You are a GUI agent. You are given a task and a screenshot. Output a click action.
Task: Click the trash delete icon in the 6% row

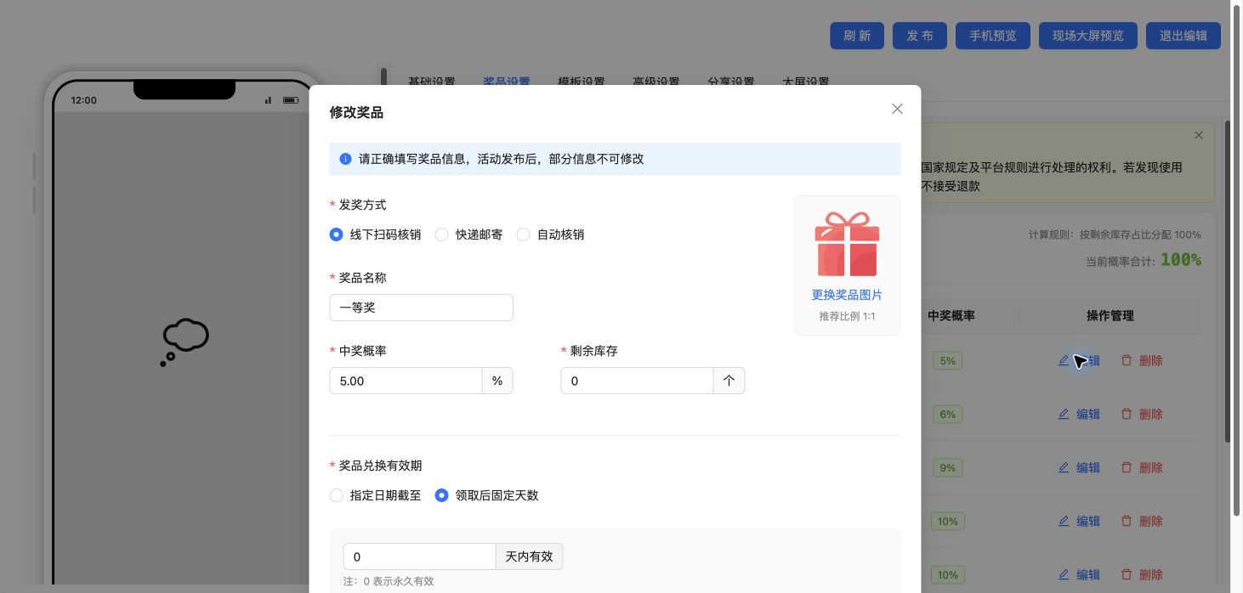[1127, 414]
